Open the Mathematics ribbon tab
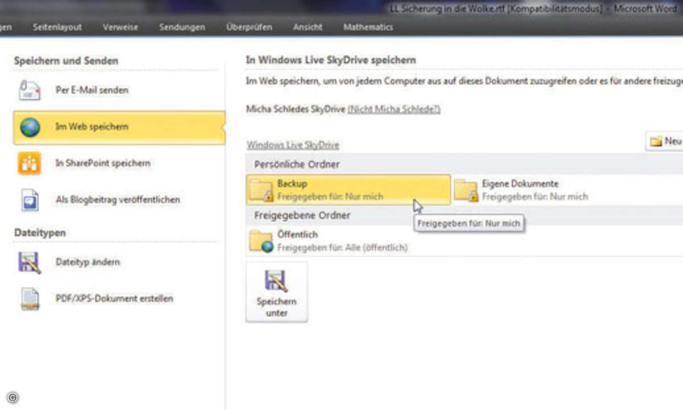Viewport: 683px width, 410px height. coord(368,27)
